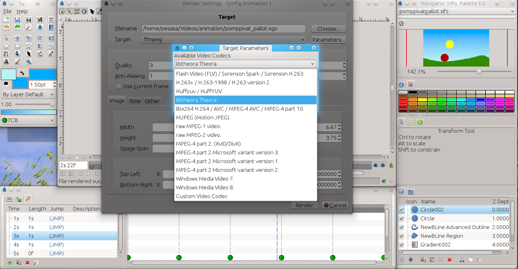Click the New document icon
This screenshot has width=518, height=269.
click(x=6, y=19)
